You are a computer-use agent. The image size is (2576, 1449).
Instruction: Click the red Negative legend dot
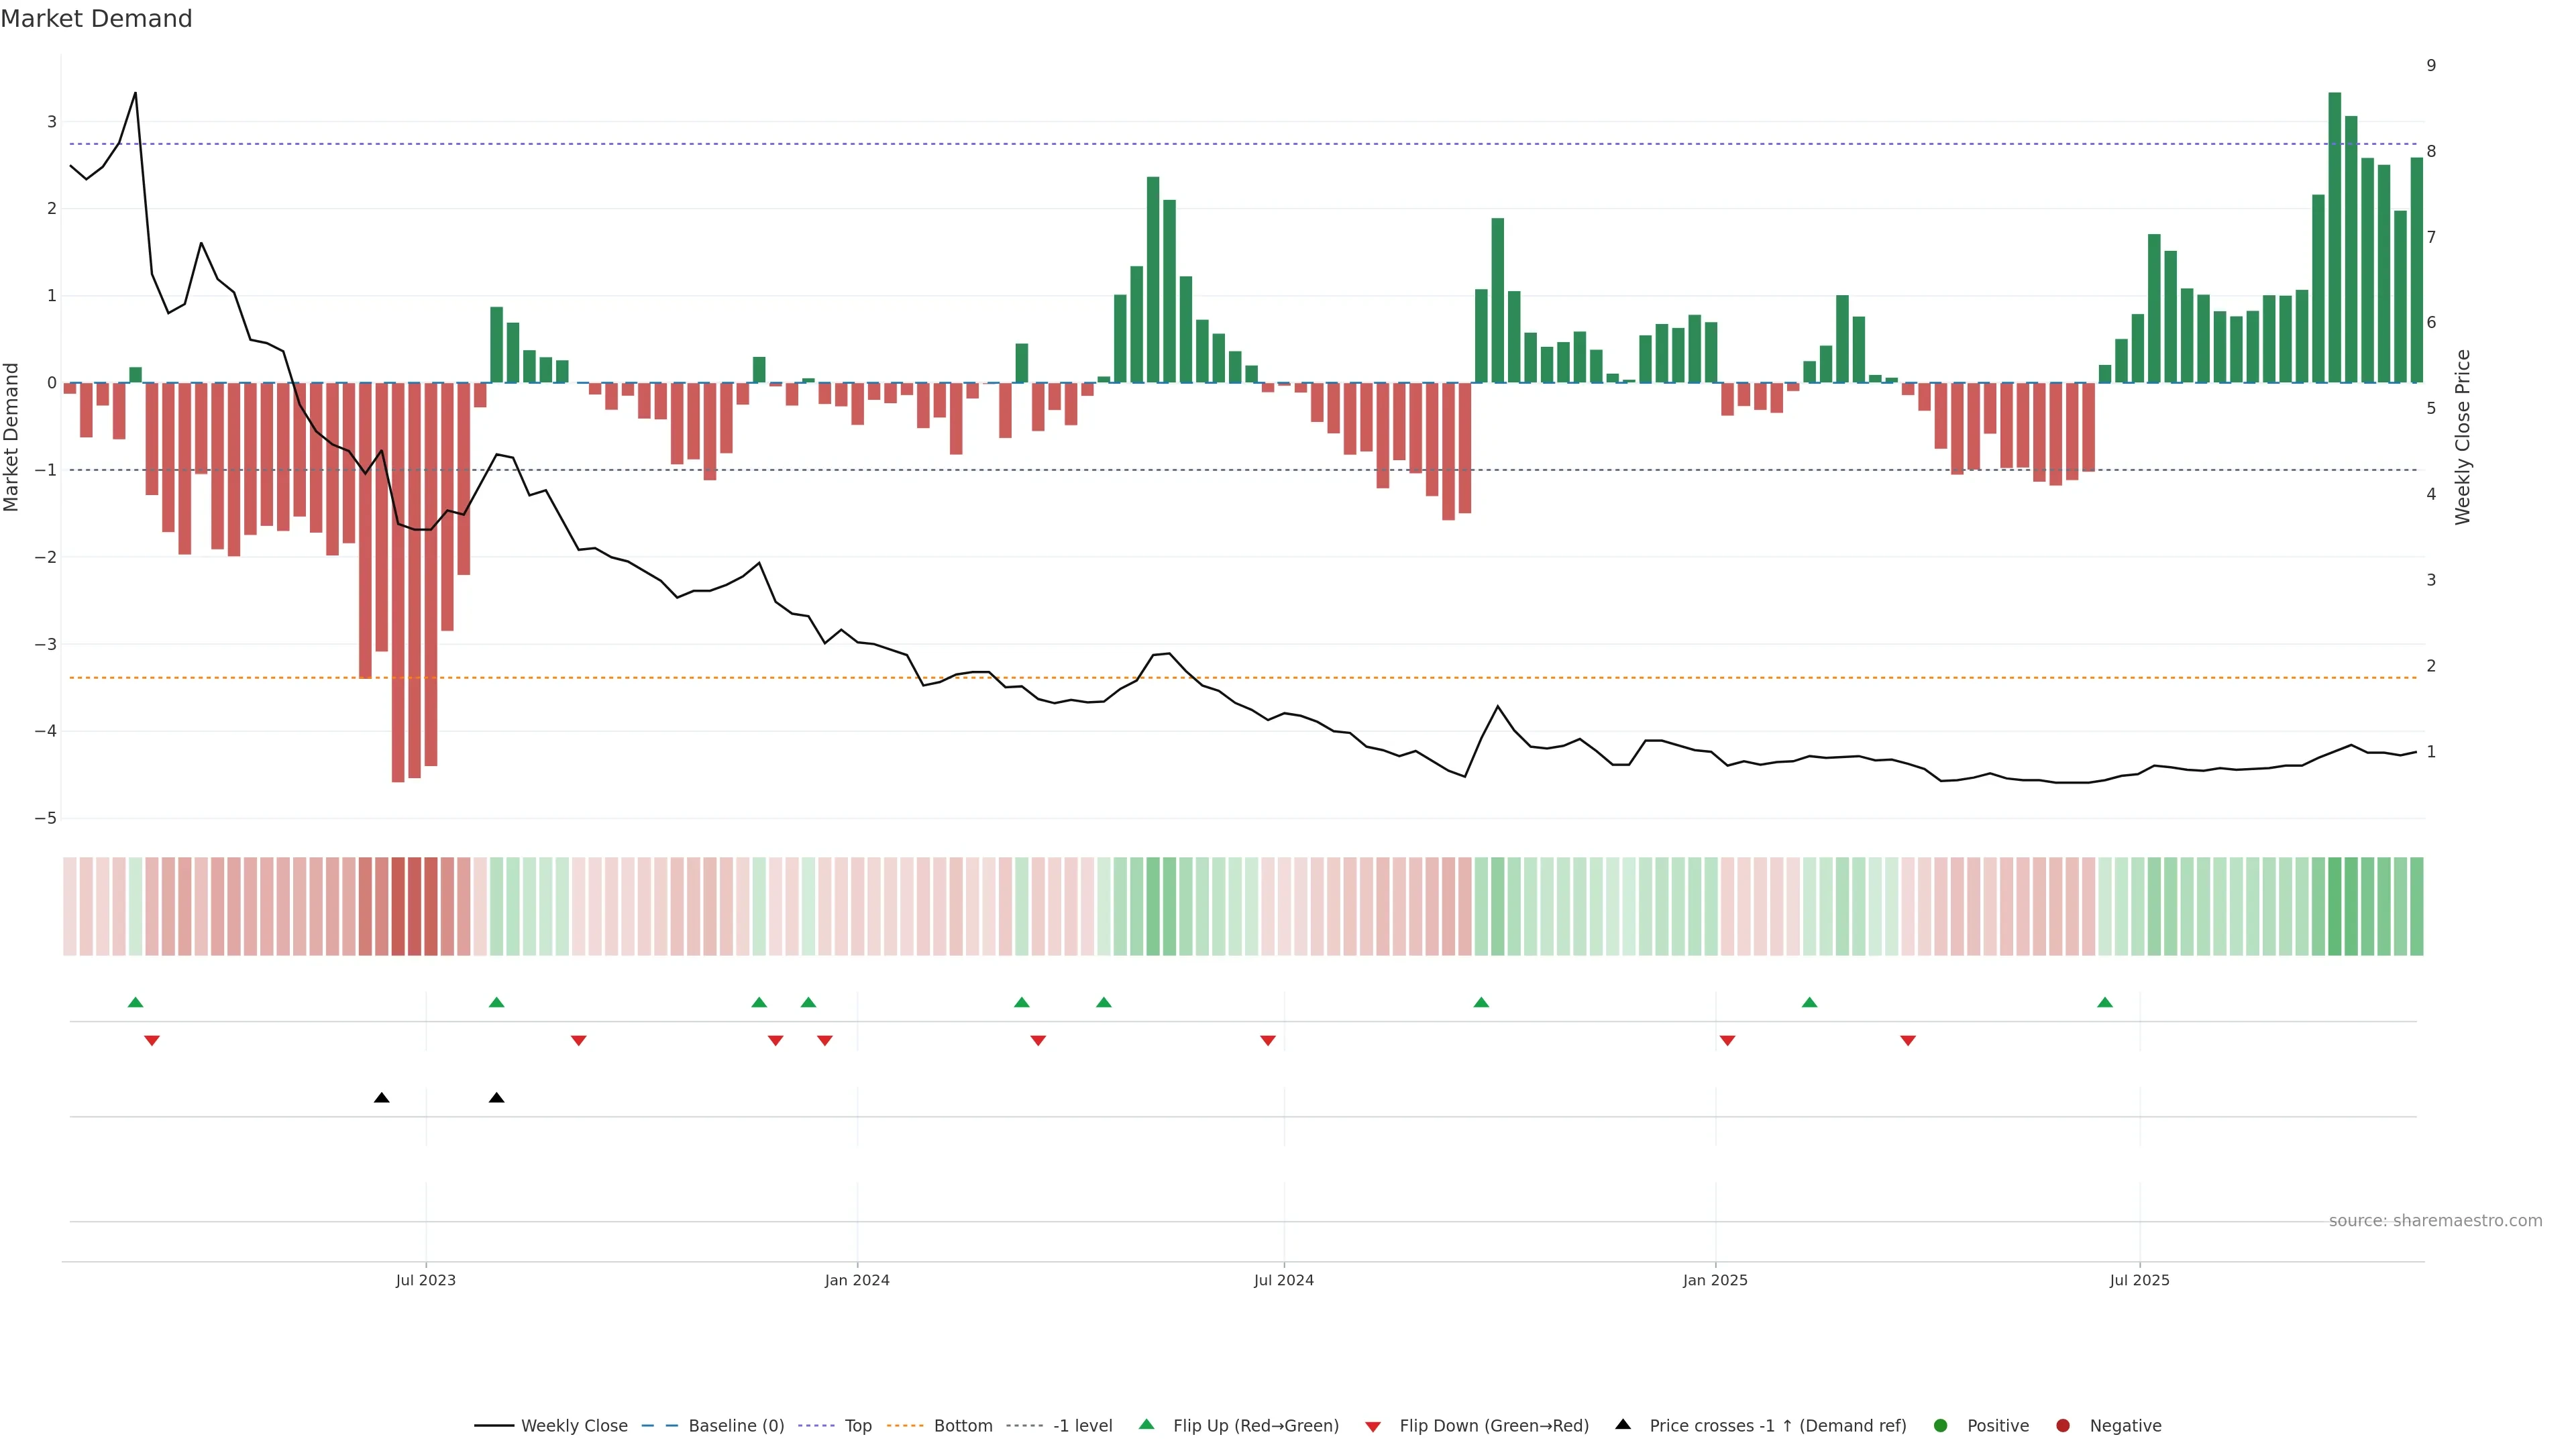(2063, 1425)
